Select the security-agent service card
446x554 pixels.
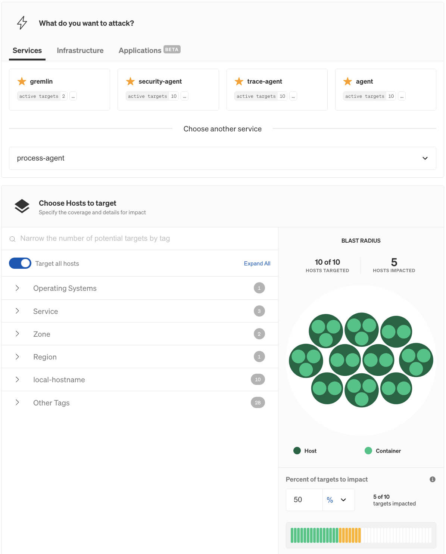168,90
